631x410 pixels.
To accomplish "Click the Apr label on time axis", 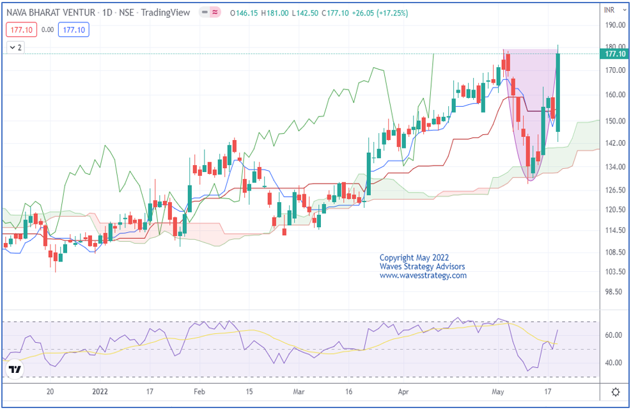I will 403,391.
